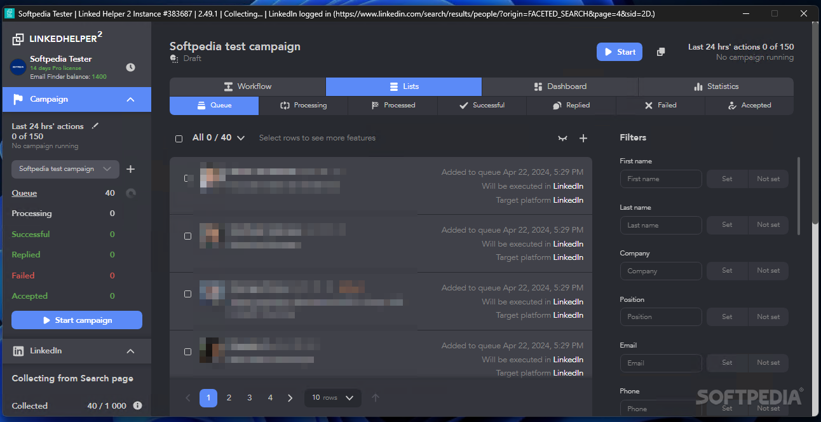Select the Queue sub-tab

[214, 105]
